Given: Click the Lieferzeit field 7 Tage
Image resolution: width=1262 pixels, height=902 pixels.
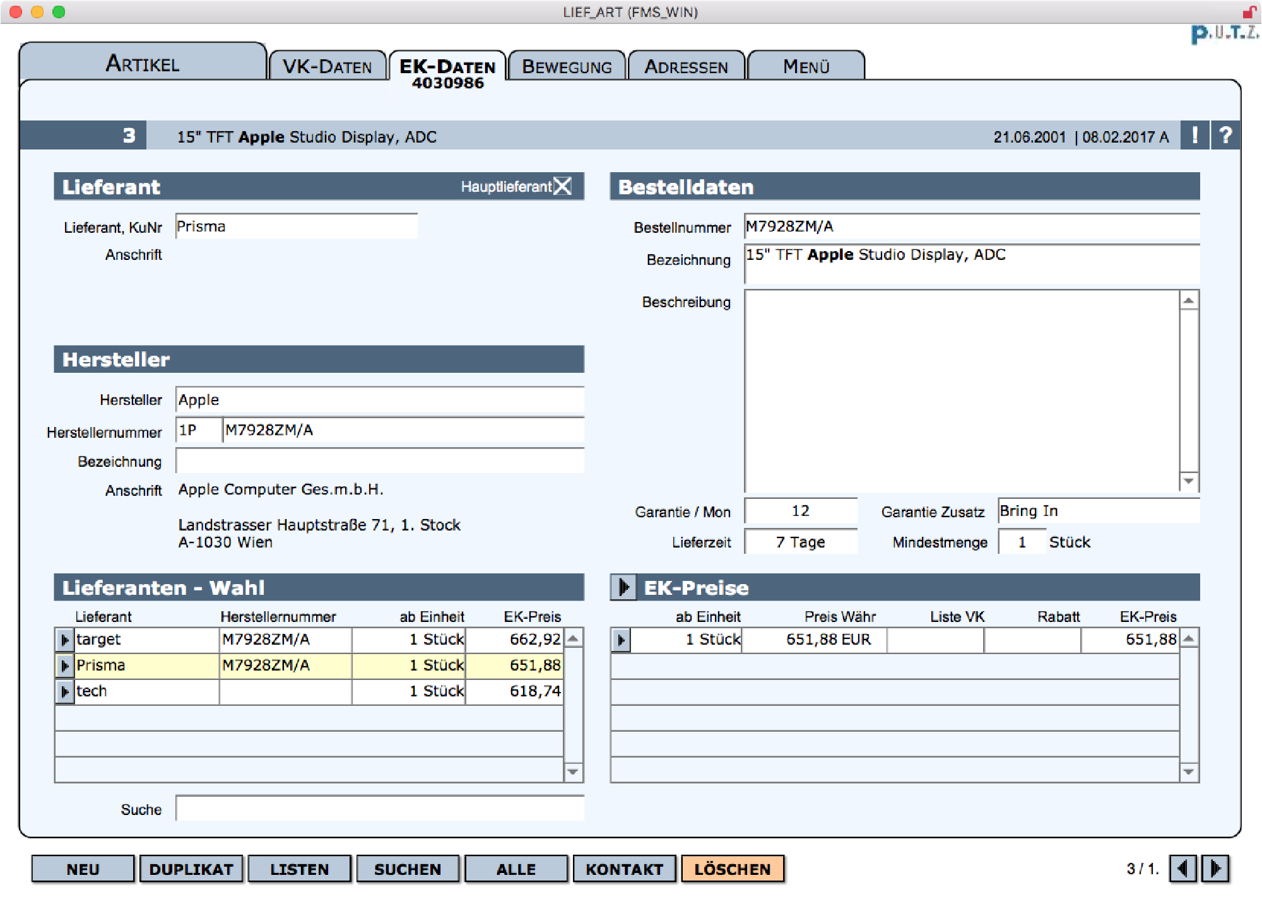Looking at the screenshot, I should 801,542.
